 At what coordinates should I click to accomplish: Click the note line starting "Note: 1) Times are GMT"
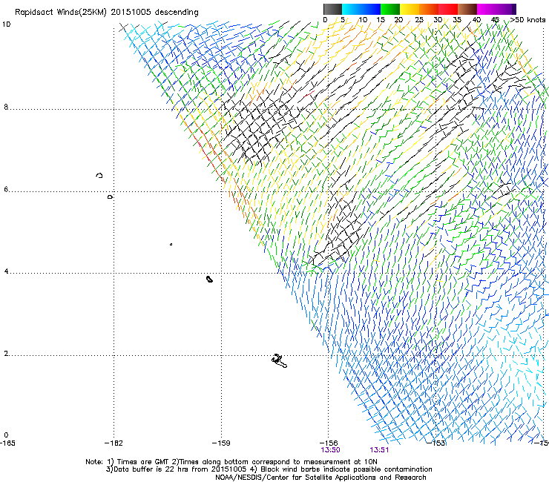pyautogui.click(x=231, y=462)
